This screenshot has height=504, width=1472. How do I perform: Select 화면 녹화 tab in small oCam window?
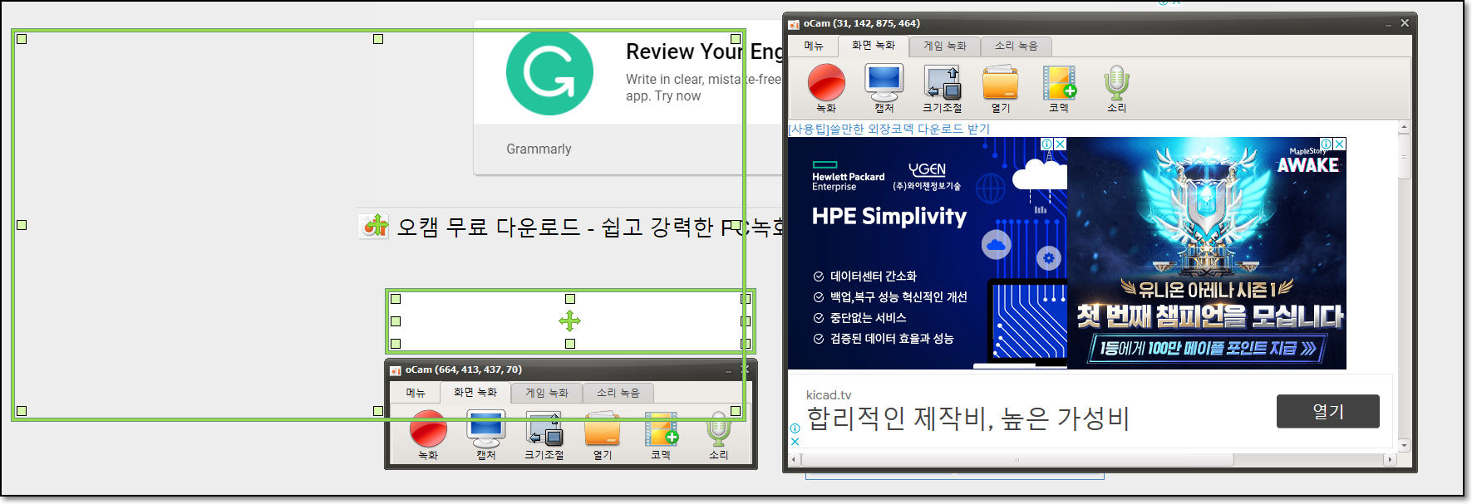(475, 392)
